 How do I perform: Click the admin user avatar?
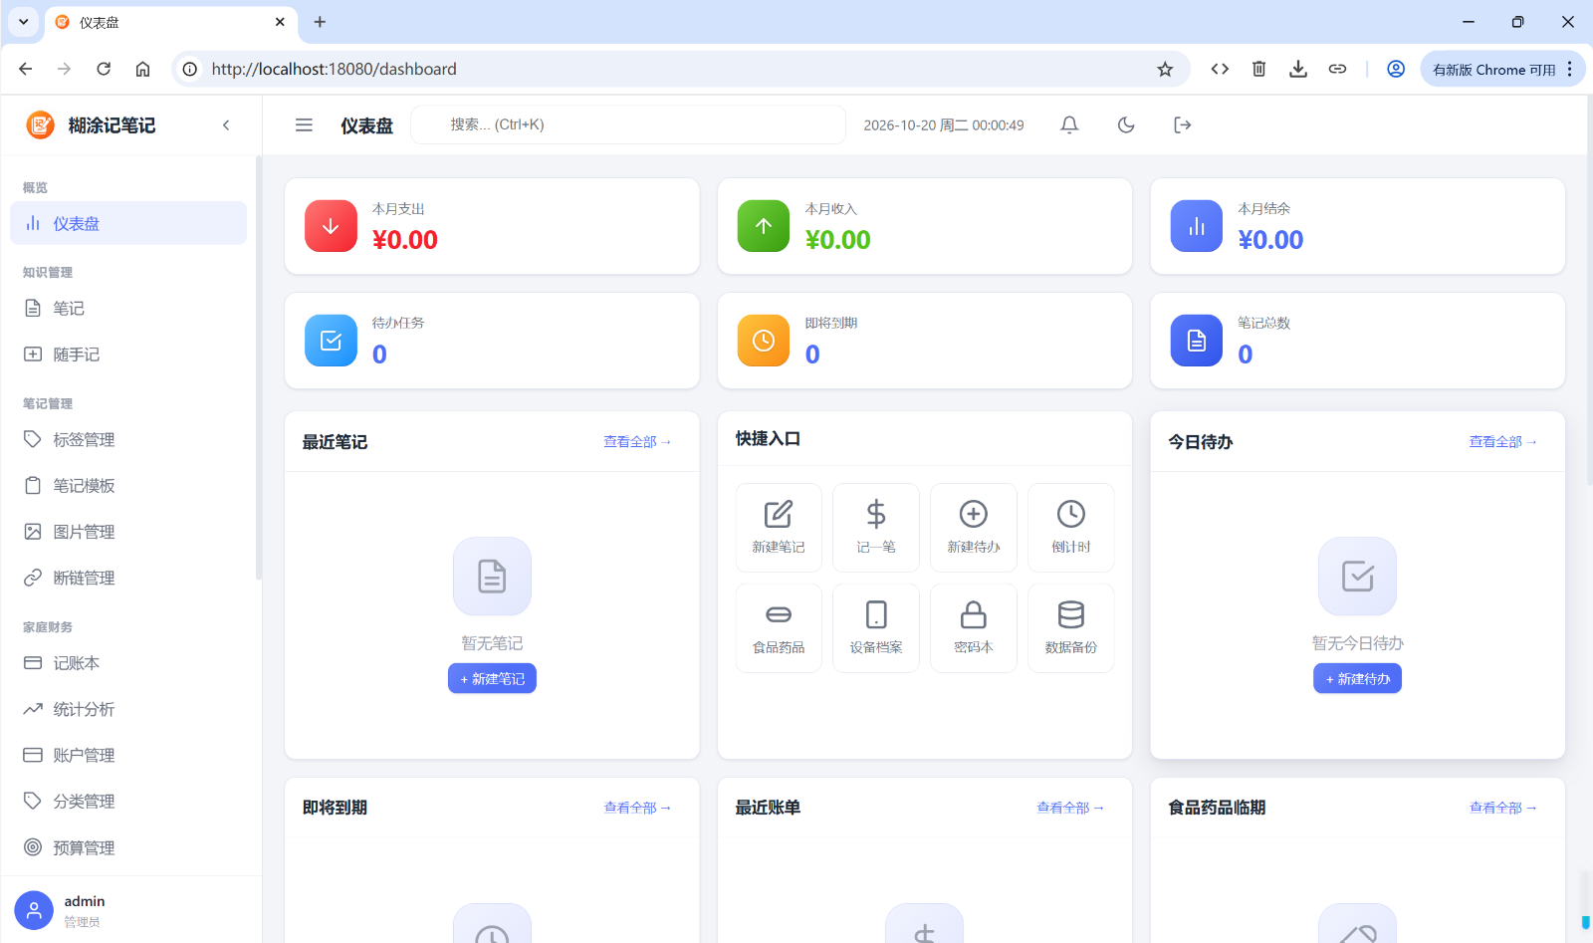tap(34, 910)
